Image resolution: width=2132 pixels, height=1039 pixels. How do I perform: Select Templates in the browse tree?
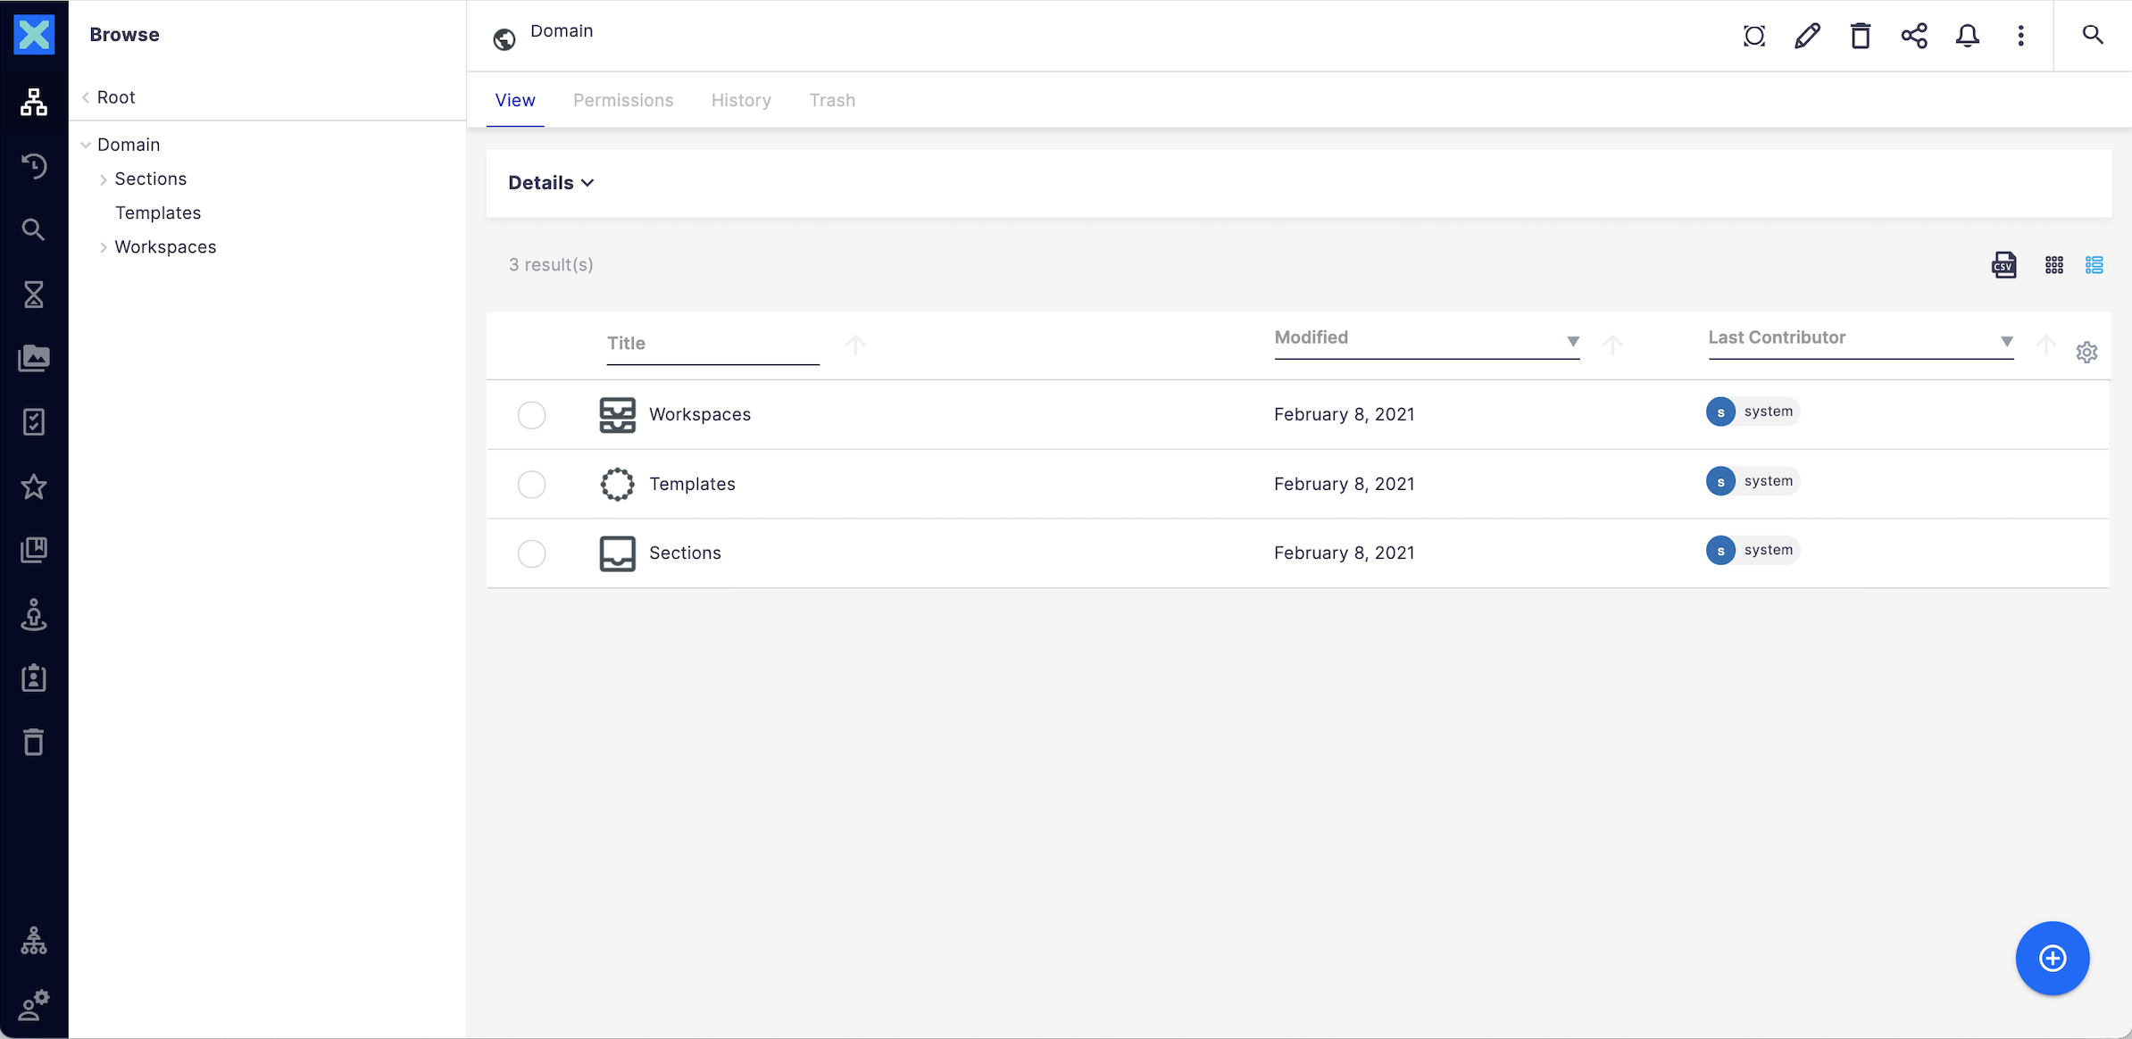pyautogui.click(x=158, y=213)
